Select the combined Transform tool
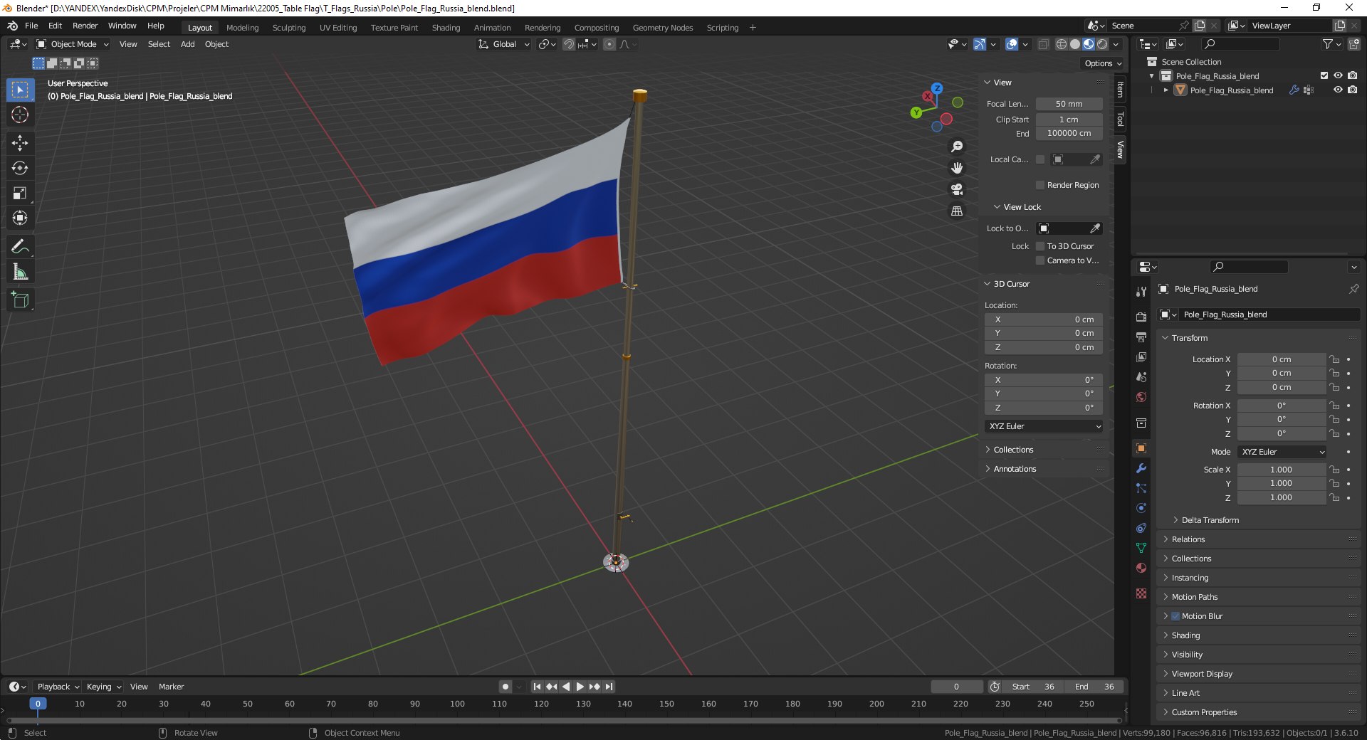 (20, 218)
